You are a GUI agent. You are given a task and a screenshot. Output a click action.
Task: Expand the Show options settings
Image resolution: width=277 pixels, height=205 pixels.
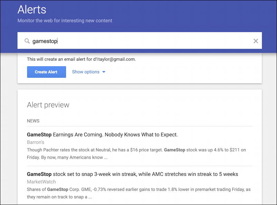tap(86, 72)
